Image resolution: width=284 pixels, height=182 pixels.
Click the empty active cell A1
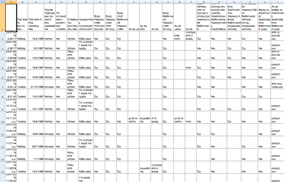(x=11, y=17)
